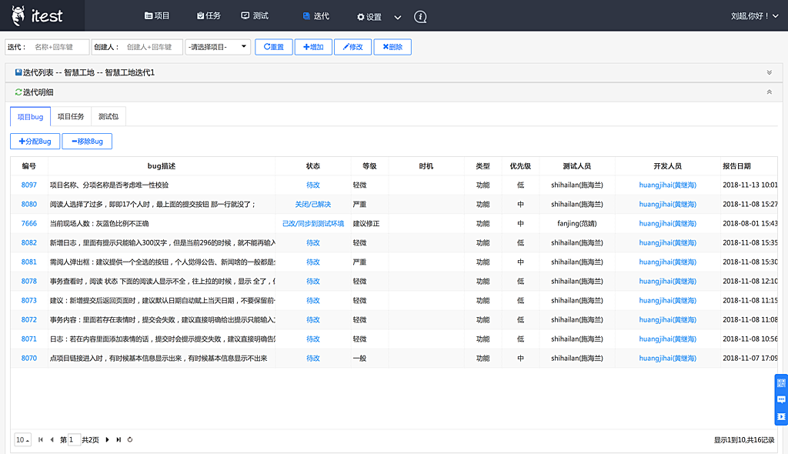Open bug number 8078
This screenshot has width=788, height=454.
pyautogui.click(x=29, y=281)
